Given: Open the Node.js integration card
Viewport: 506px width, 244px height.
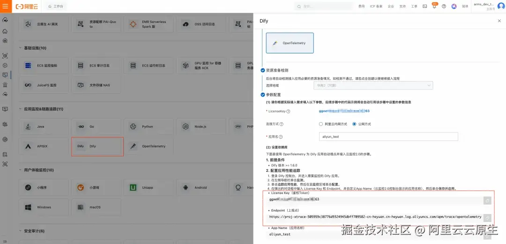Looking at the screenshot, I should pos(201,126).
